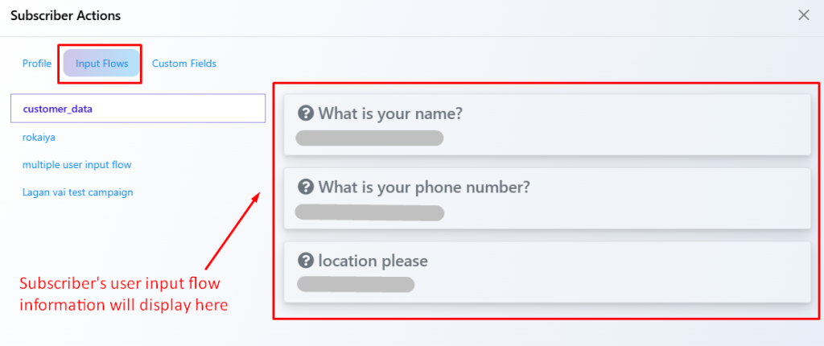Click the blurred answer under the name question
This screenshot has height=346, width=824.
(x=369, y=138)
